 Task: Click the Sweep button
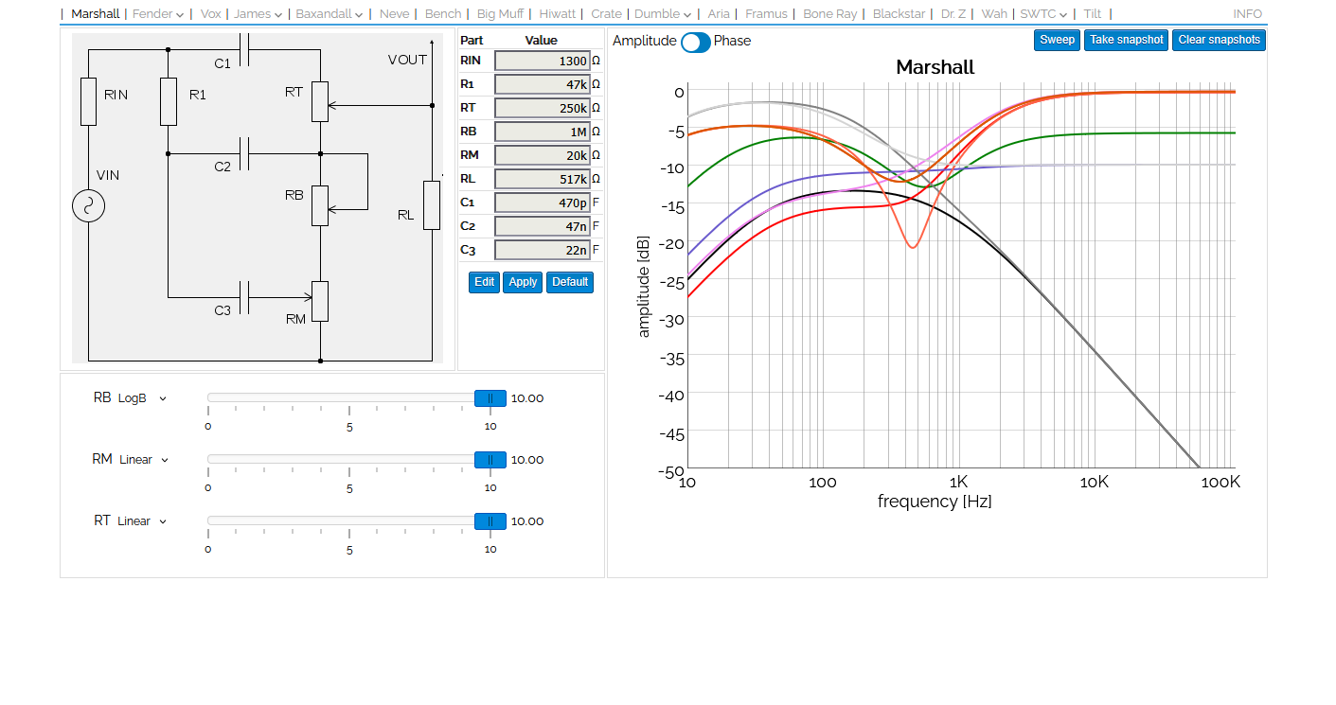pyautogui.click(x=1057, y=40)
